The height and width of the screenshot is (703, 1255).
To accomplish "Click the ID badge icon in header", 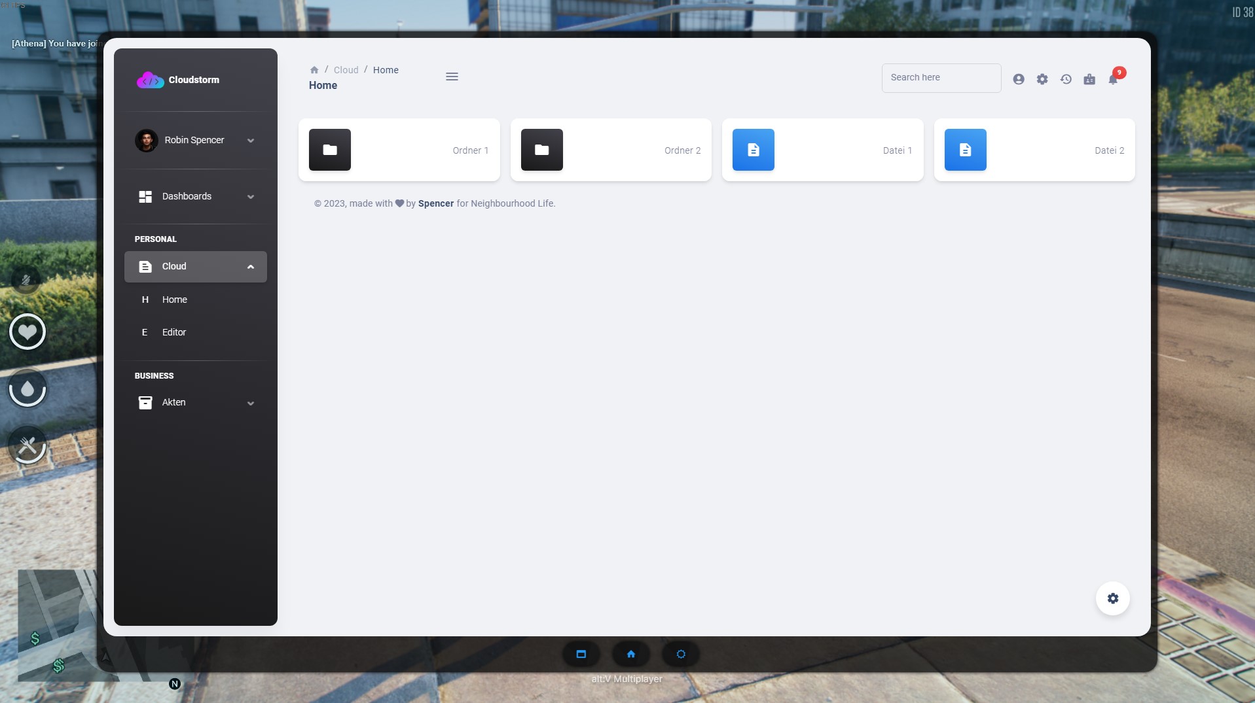I will [x=1089, y=79].
